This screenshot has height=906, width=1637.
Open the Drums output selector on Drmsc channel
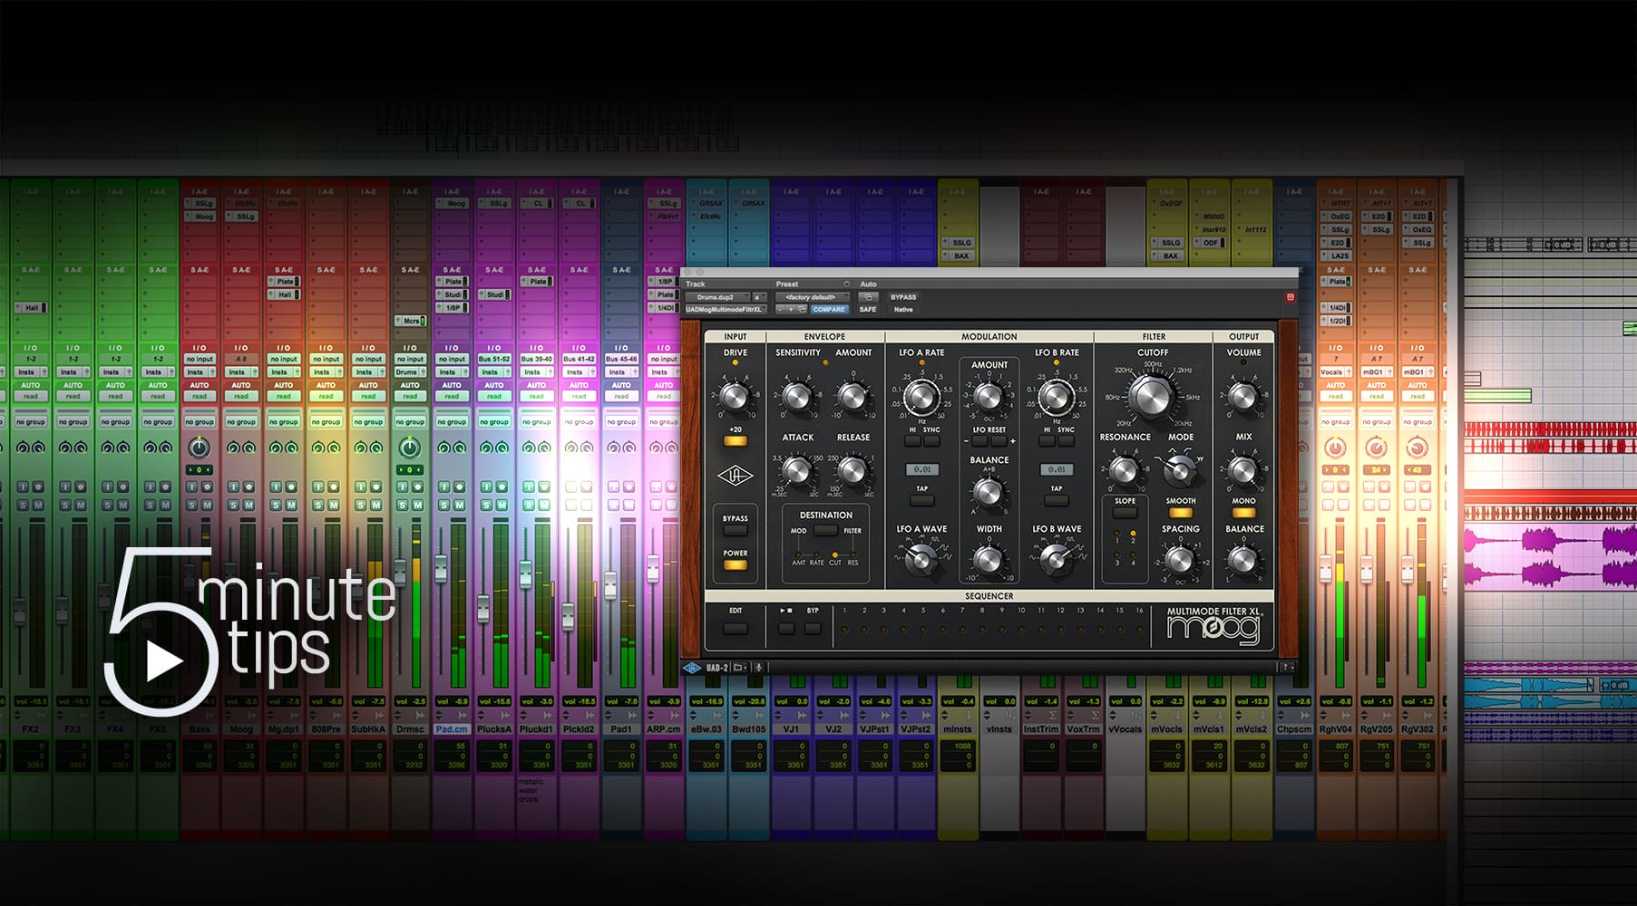coord(410,372)
